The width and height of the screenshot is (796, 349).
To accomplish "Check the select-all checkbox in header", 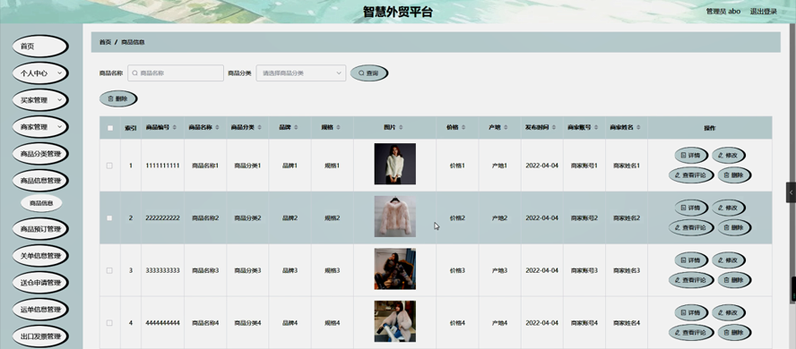I will [x=110, y=128].
